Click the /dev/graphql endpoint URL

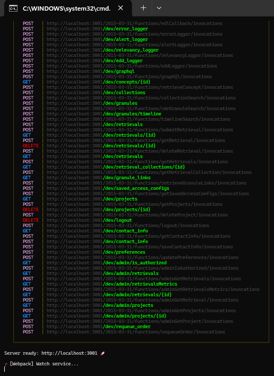coord(90,71)
